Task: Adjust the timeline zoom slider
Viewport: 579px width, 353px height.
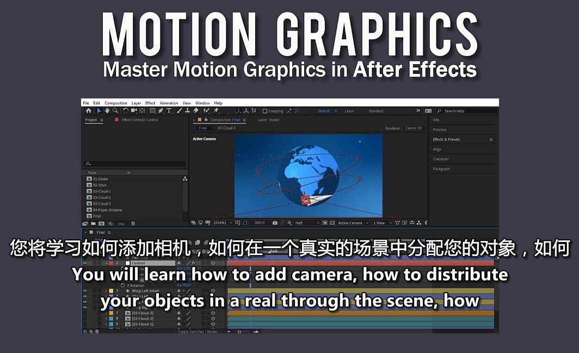Action: point(239,332)
